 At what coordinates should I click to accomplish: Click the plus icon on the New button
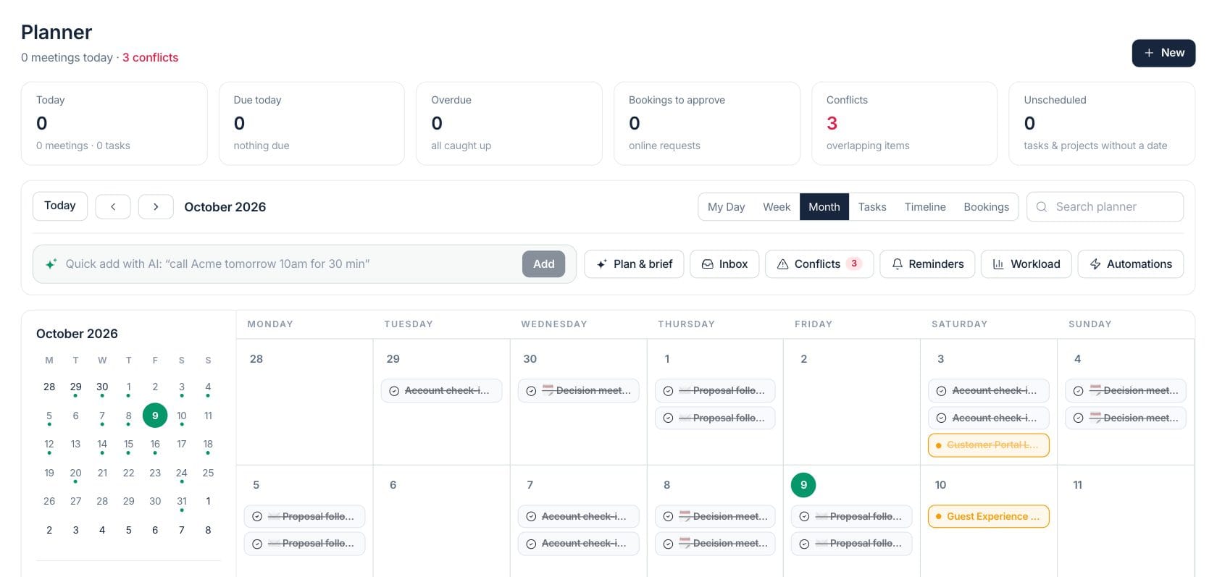(x=1149, y=53)
